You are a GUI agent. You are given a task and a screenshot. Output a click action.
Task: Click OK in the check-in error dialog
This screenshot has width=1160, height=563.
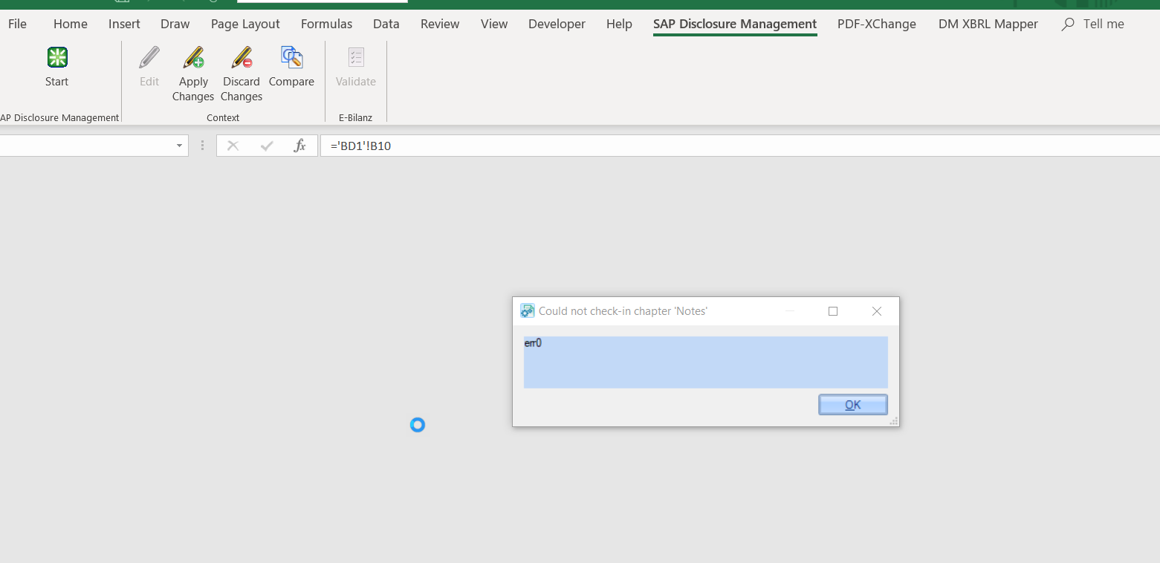pyautogui.click(x=853, y=405)
